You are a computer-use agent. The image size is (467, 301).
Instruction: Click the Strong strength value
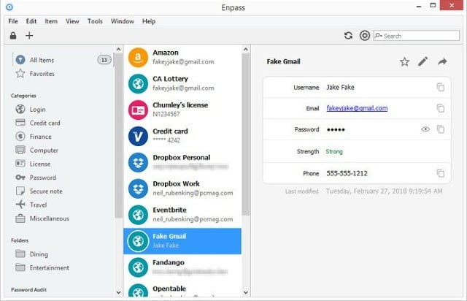click(x=334, y=151)
